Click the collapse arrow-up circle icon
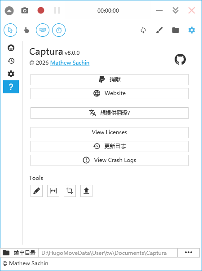202x271 pixels. pyautogui.click(x=9, y=11)
